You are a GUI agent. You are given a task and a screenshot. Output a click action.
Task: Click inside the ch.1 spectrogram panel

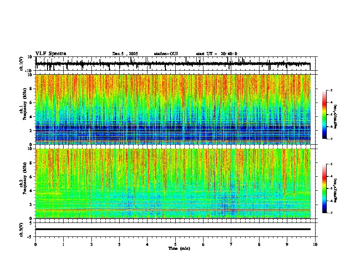(173, 109)
